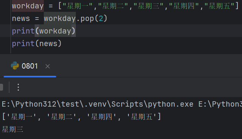This screenshot has height=139, width=242.
Task: Click the python.exe path in console output
Action: tap(98, 104)
